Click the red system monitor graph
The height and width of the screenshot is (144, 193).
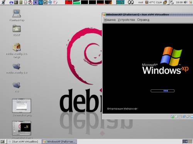click(69, 2)
